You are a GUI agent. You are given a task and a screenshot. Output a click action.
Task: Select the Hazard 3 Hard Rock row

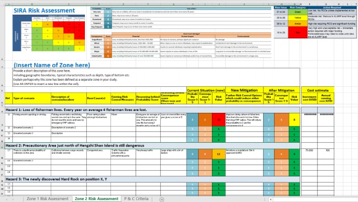tap(152, 180)
